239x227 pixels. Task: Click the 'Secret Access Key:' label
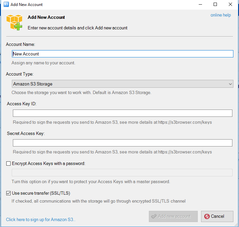[x=26, y=133]
